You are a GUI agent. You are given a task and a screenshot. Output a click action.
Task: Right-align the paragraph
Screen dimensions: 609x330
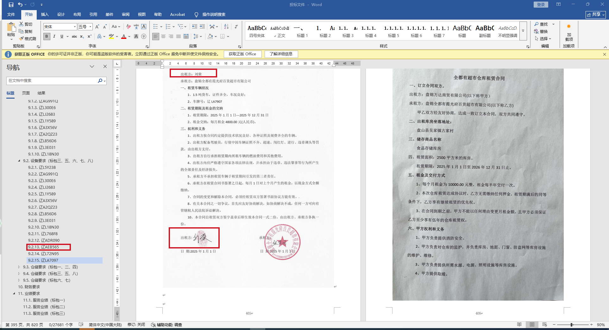point(171,36)
